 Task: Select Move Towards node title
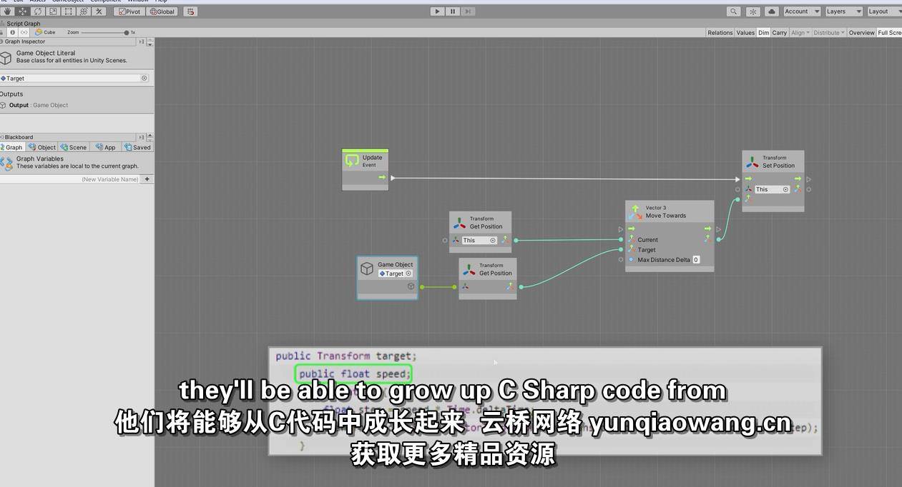point(666,216)
